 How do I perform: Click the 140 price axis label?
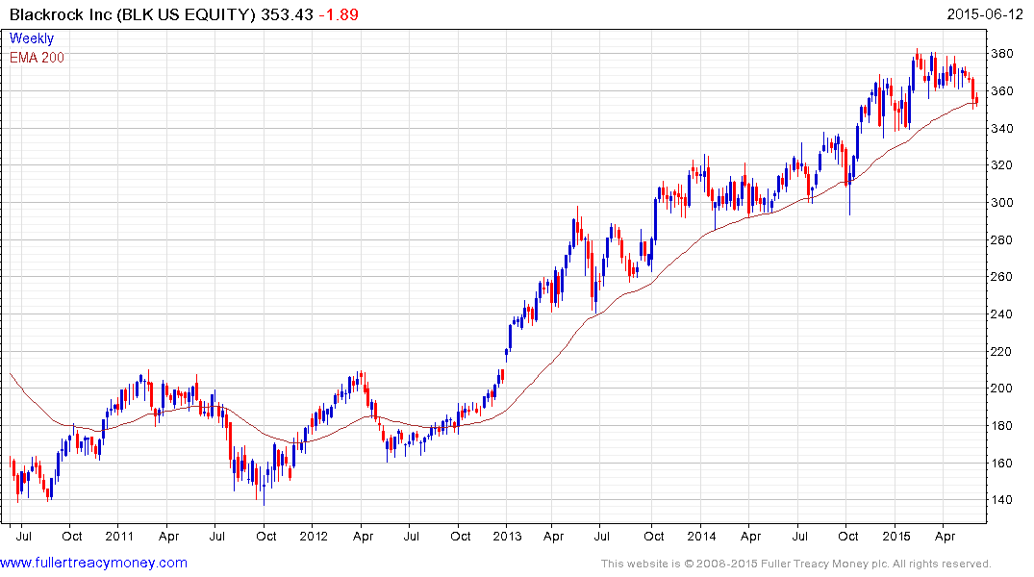click(x=1002, y=499)
